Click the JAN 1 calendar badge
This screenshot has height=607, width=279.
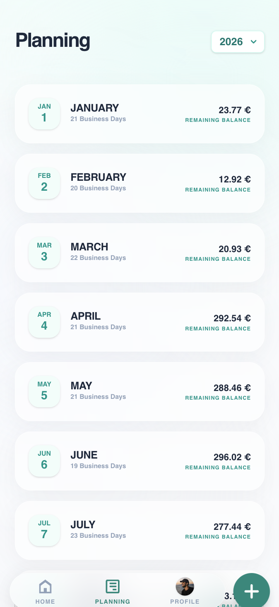pyautogui.click(x=44, y=114)
